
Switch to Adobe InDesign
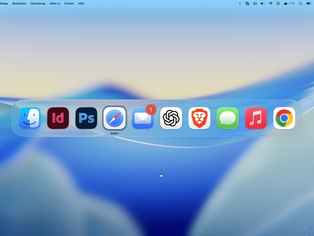(58, 118)
